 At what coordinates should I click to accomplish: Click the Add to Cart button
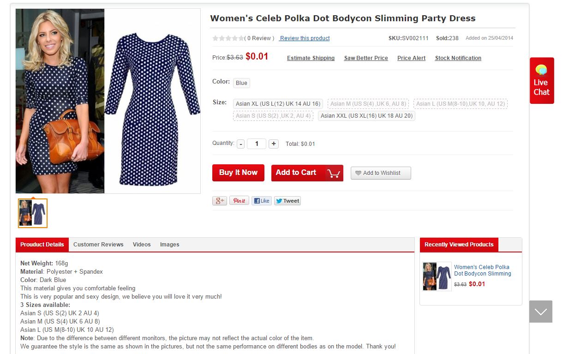(x=307, y=173)
